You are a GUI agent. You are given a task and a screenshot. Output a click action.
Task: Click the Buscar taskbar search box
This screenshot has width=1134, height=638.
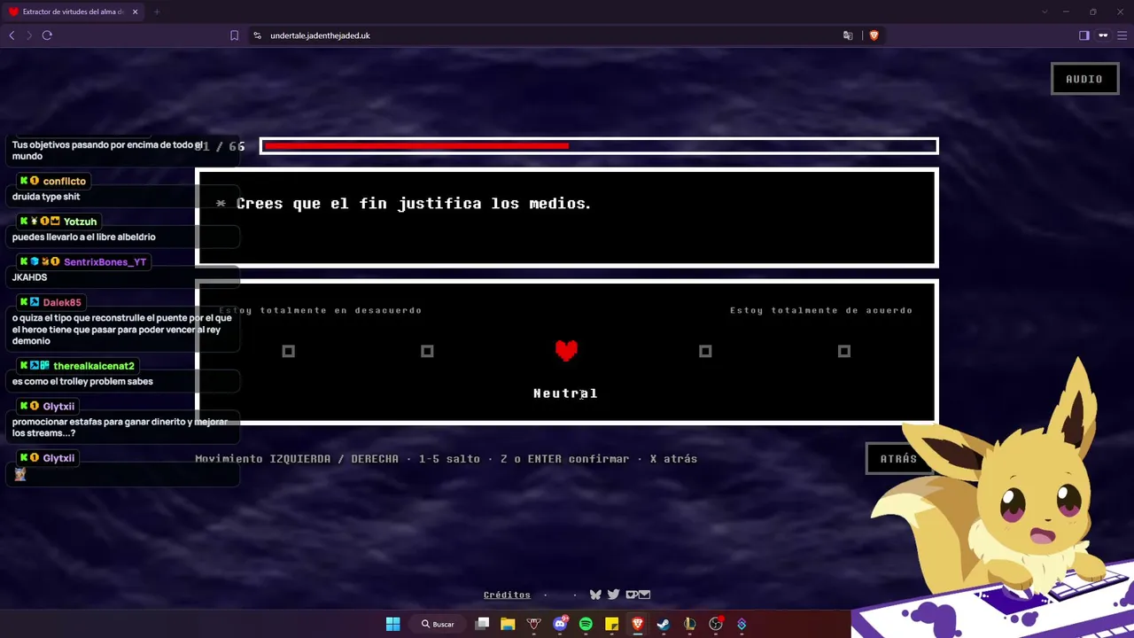coord(438,624)
